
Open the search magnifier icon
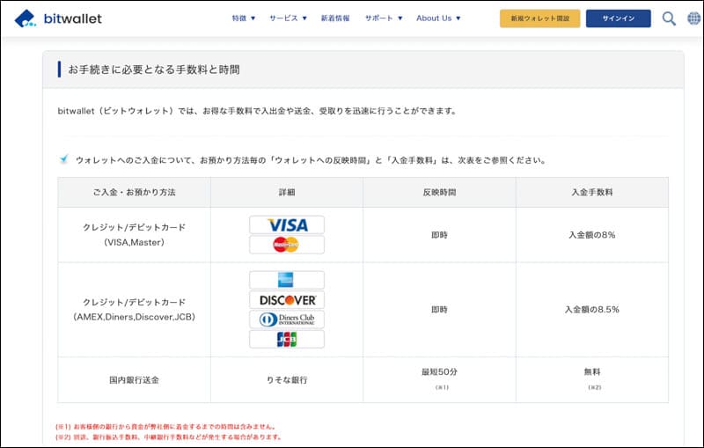point(669,18)
